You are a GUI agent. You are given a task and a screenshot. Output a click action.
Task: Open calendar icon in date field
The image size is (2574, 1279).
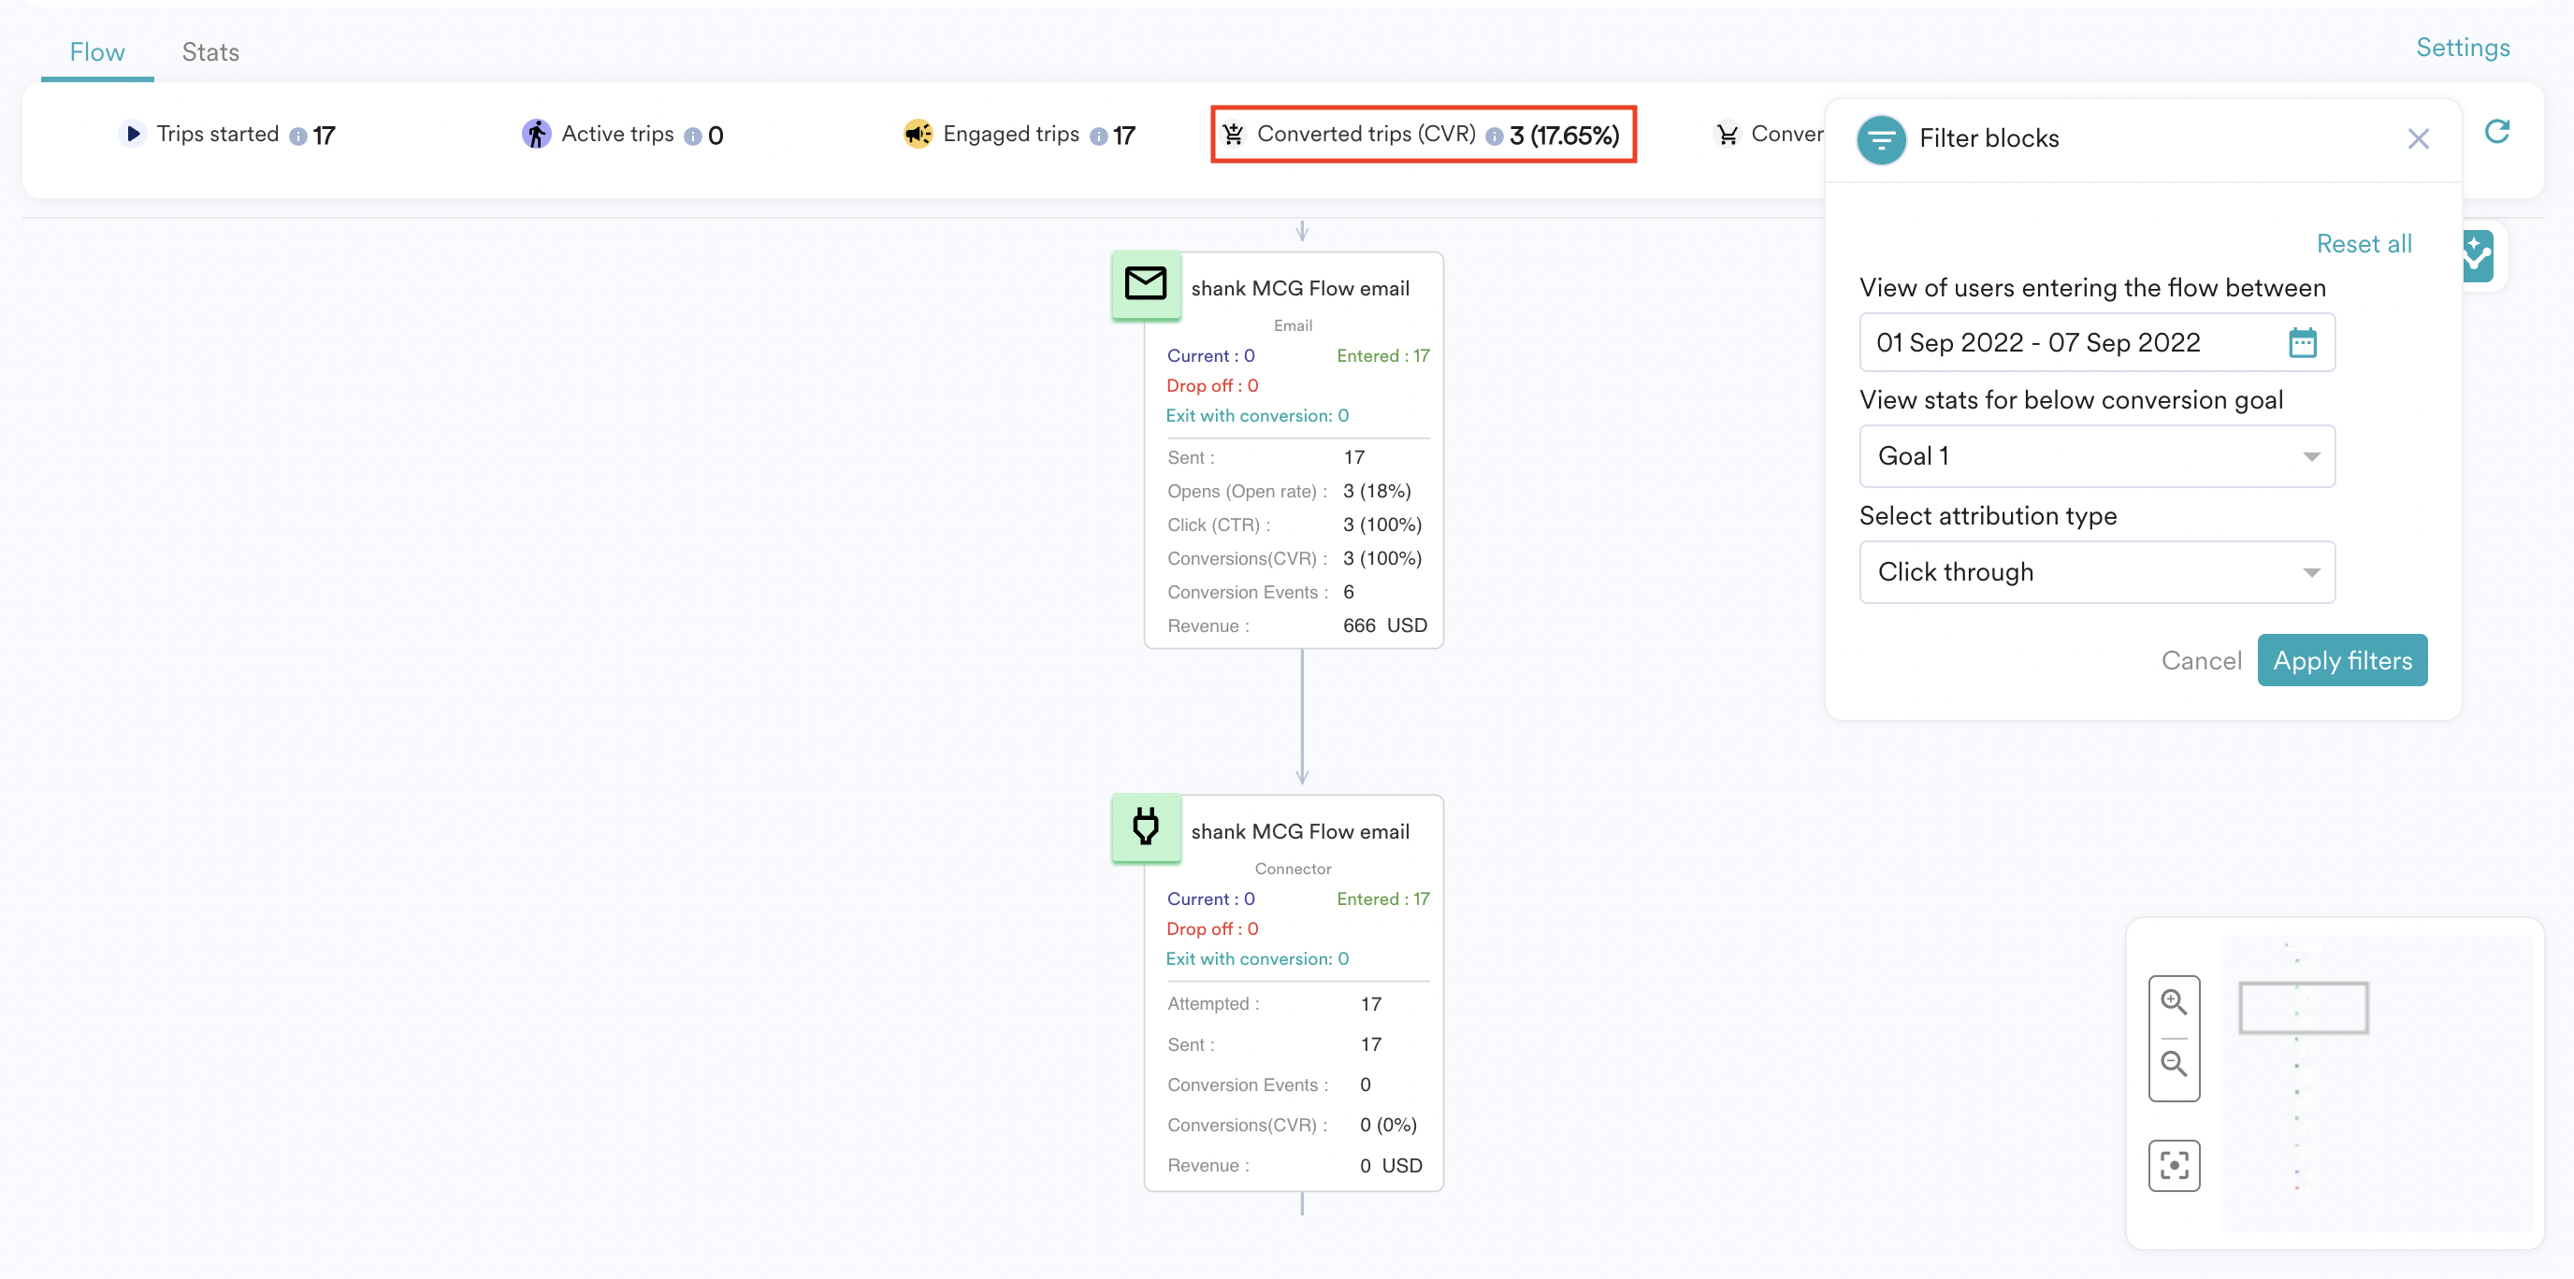point(2302,342)
